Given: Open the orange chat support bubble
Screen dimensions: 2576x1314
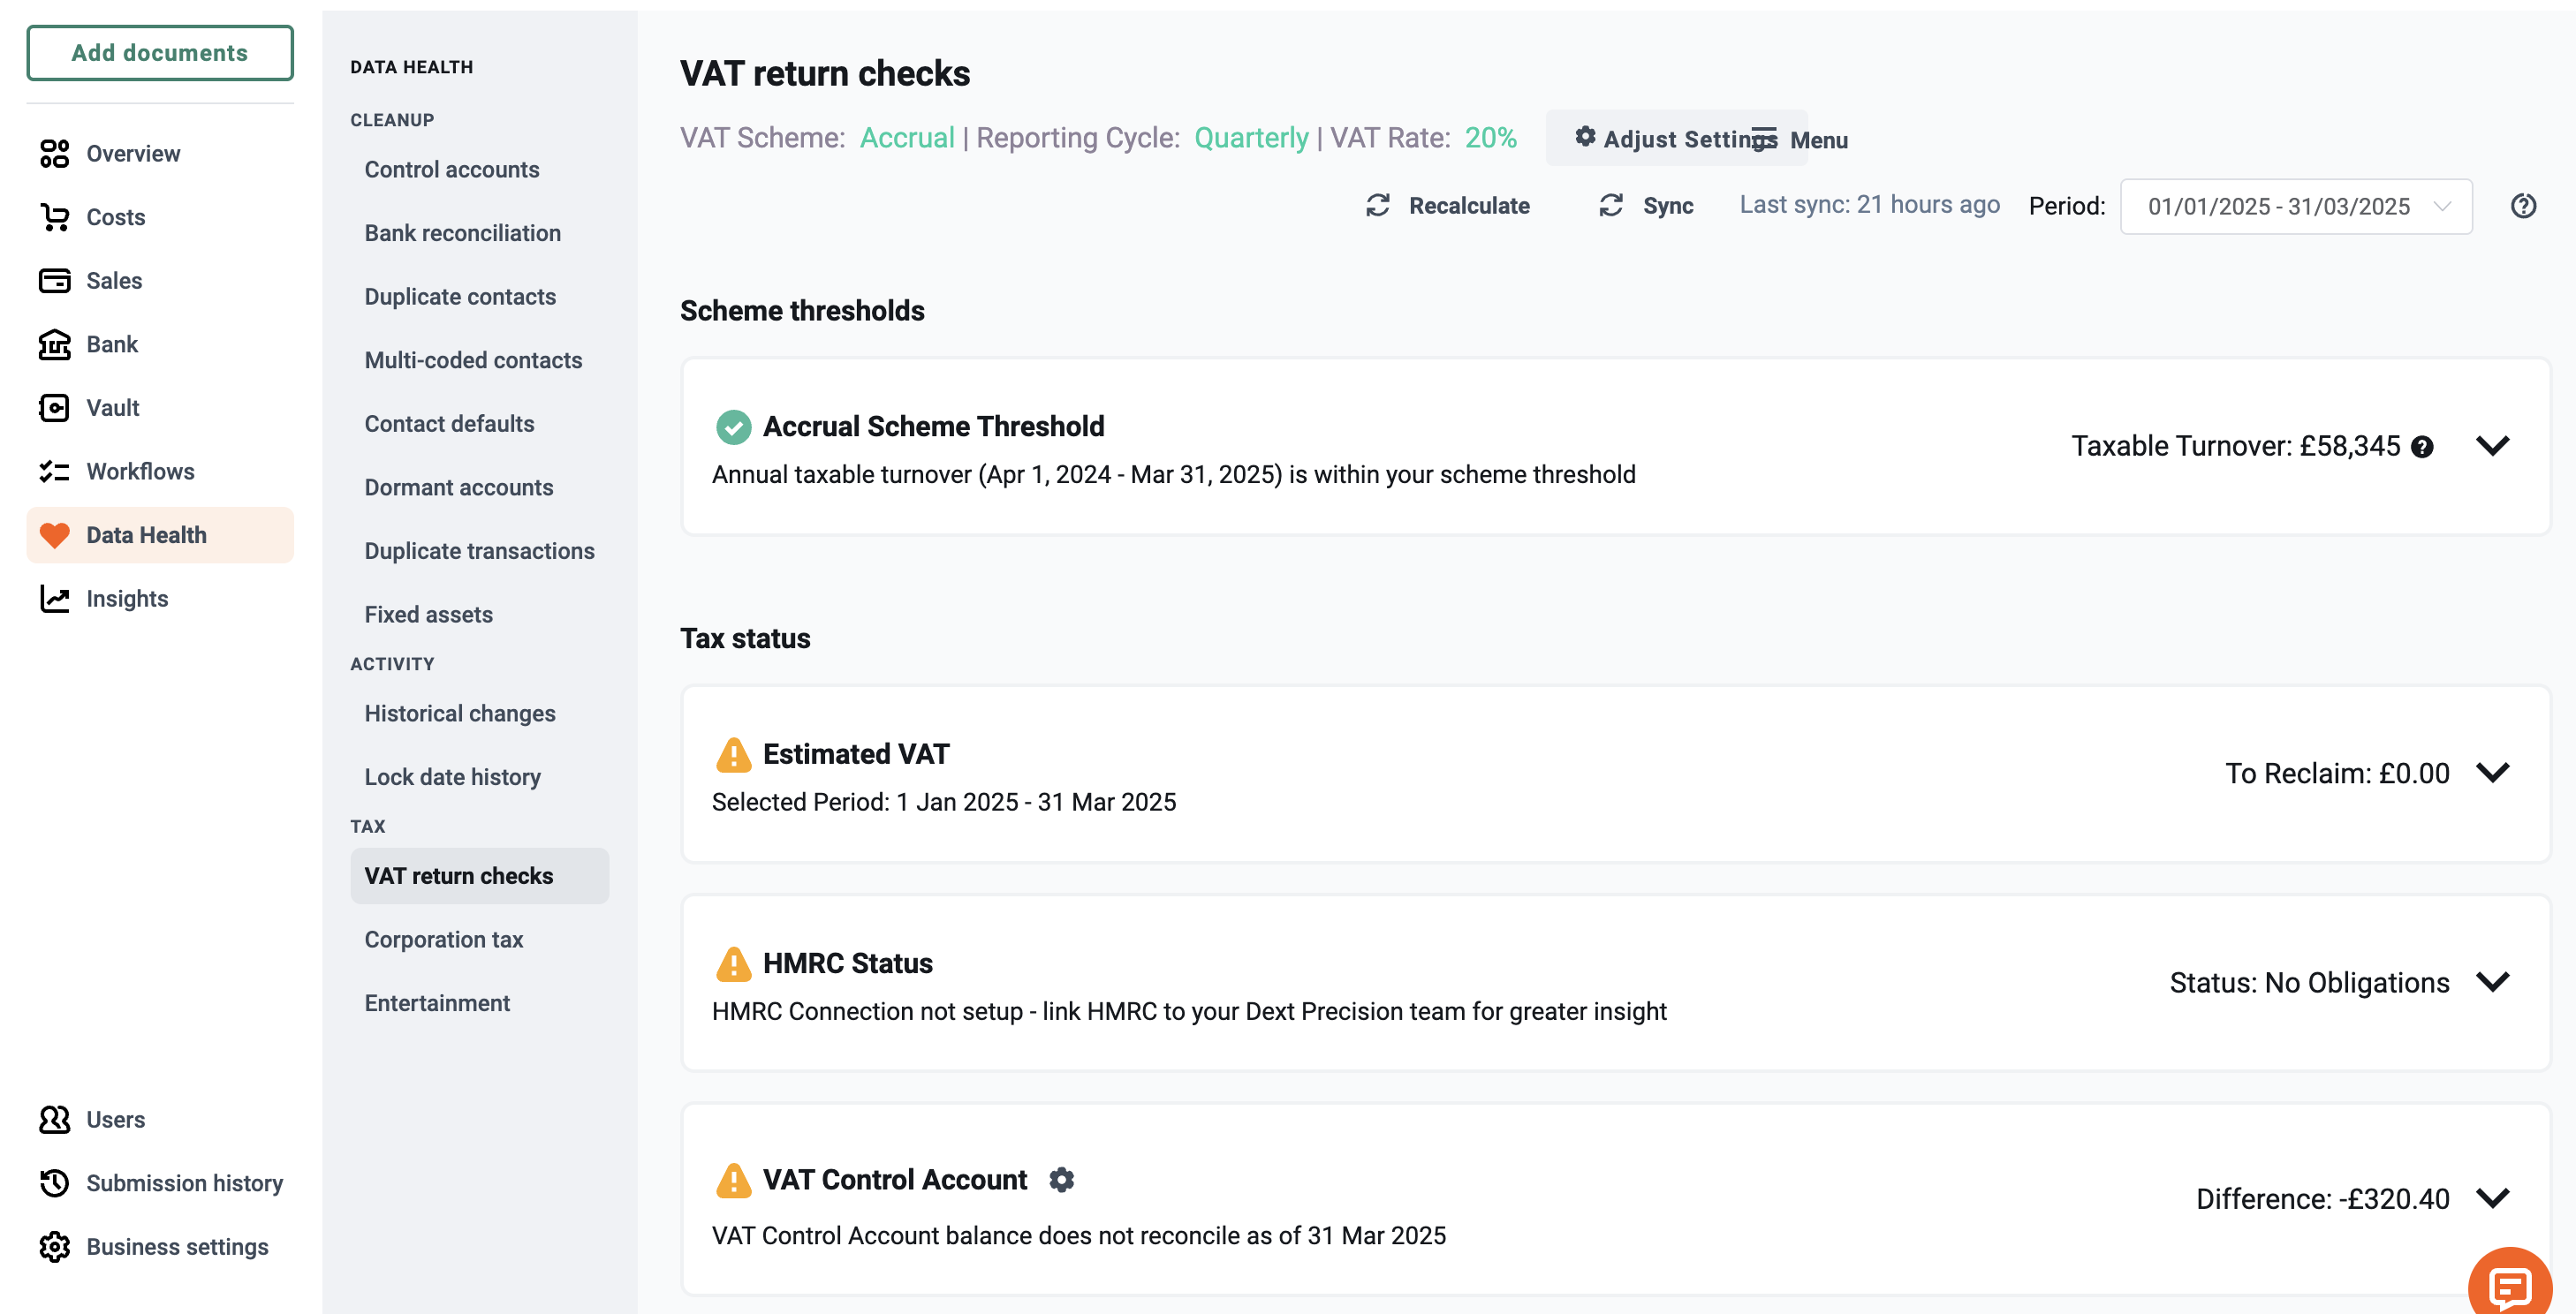Looking at the screenshot, I should pos(2510,1286).
